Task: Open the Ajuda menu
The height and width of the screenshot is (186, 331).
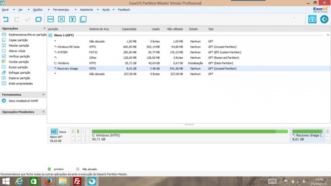Action: tap(106, 10)
